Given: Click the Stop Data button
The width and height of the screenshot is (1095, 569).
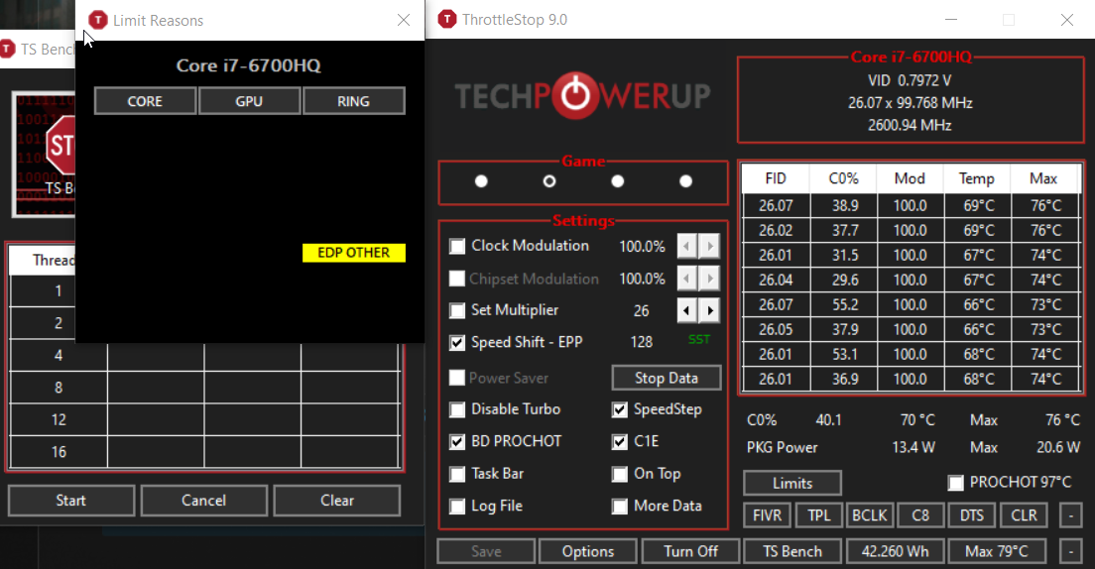Looking at the screenshot, I should pyautogui.click(x=667, y=378).
